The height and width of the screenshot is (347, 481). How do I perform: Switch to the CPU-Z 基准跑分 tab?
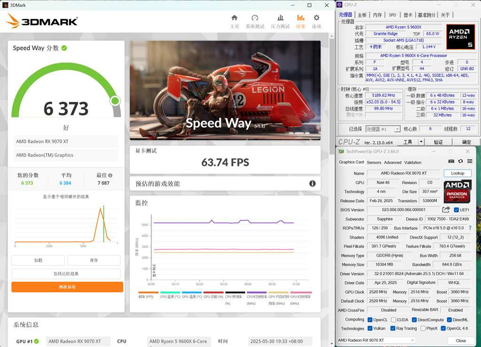(x=427, y=15)
